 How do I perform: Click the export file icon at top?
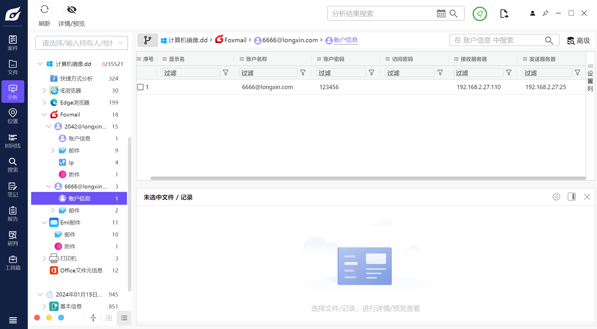504,14
